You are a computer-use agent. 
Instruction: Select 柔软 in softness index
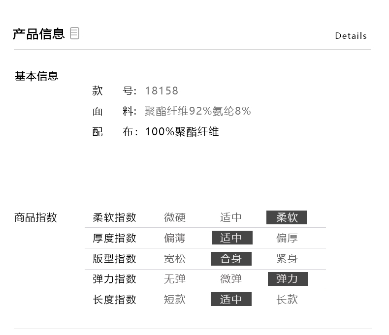tap(287, 217)
